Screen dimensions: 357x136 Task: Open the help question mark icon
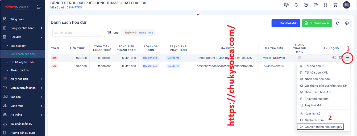pyautogui.click(x=306, y=5)
